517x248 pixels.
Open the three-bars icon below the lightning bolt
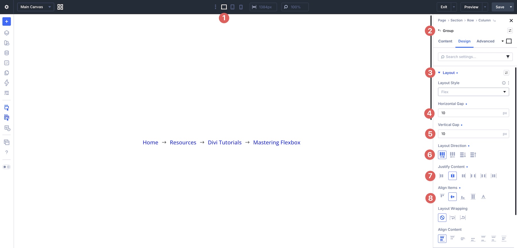pos(7,93)
